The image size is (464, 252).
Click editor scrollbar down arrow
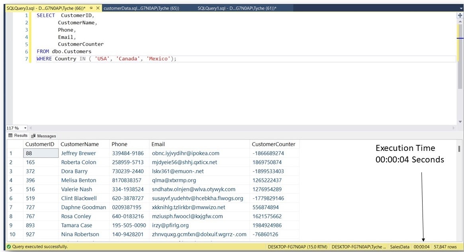coord(460,121)
